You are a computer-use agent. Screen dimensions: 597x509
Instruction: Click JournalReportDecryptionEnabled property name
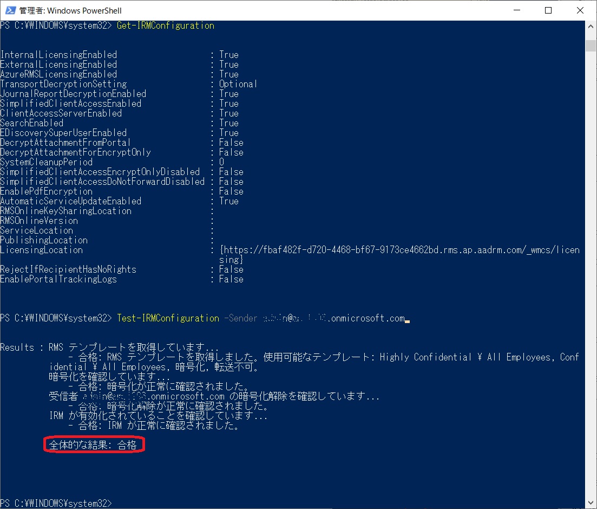point(73,94)
